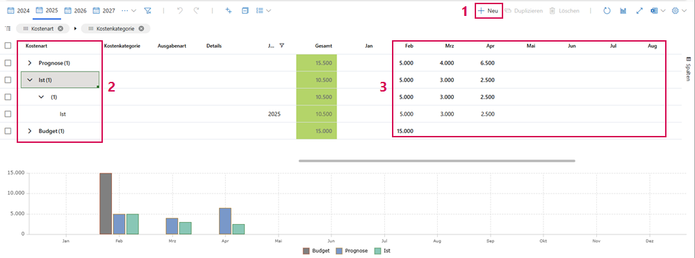Screen dimensions: 695x258
Task: Open the 2026 year tab
Action: pyautogui.click(x=75, y=10)
